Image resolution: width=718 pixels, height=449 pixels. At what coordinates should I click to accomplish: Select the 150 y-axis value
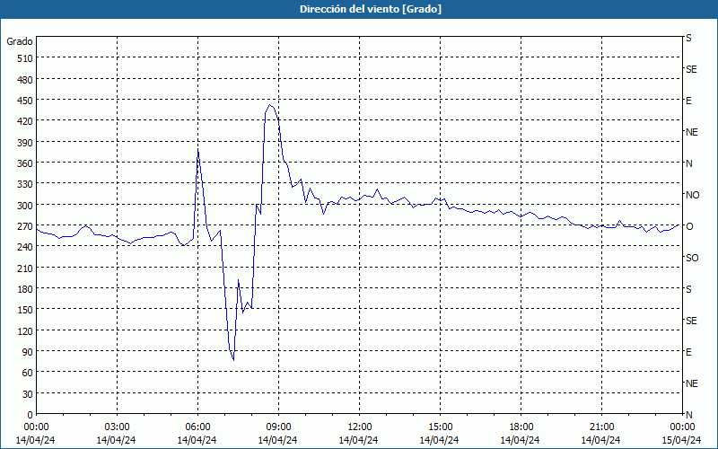(25, 310)
